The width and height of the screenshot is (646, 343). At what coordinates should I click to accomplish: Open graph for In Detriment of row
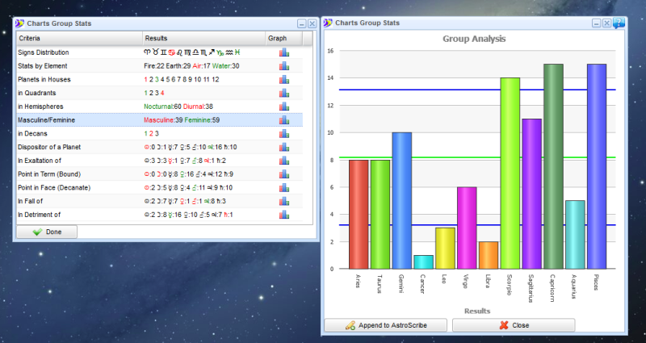coord(284,215)
